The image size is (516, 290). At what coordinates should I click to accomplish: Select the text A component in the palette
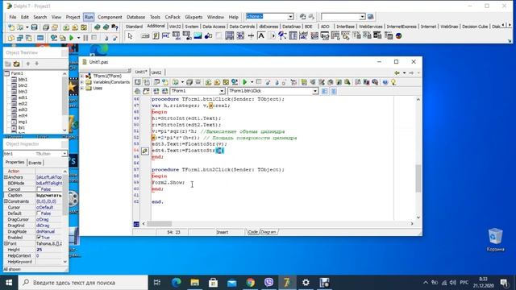coord(261,35)
